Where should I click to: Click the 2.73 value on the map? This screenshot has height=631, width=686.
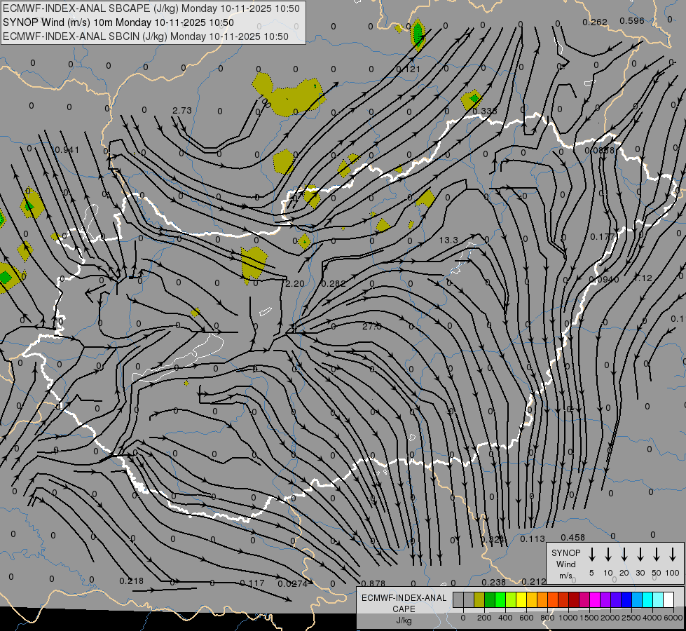click(182, 110)
